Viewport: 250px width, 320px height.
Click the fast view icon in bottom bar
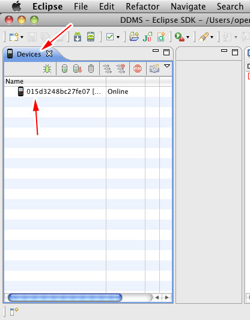click(x=14, y=311)
